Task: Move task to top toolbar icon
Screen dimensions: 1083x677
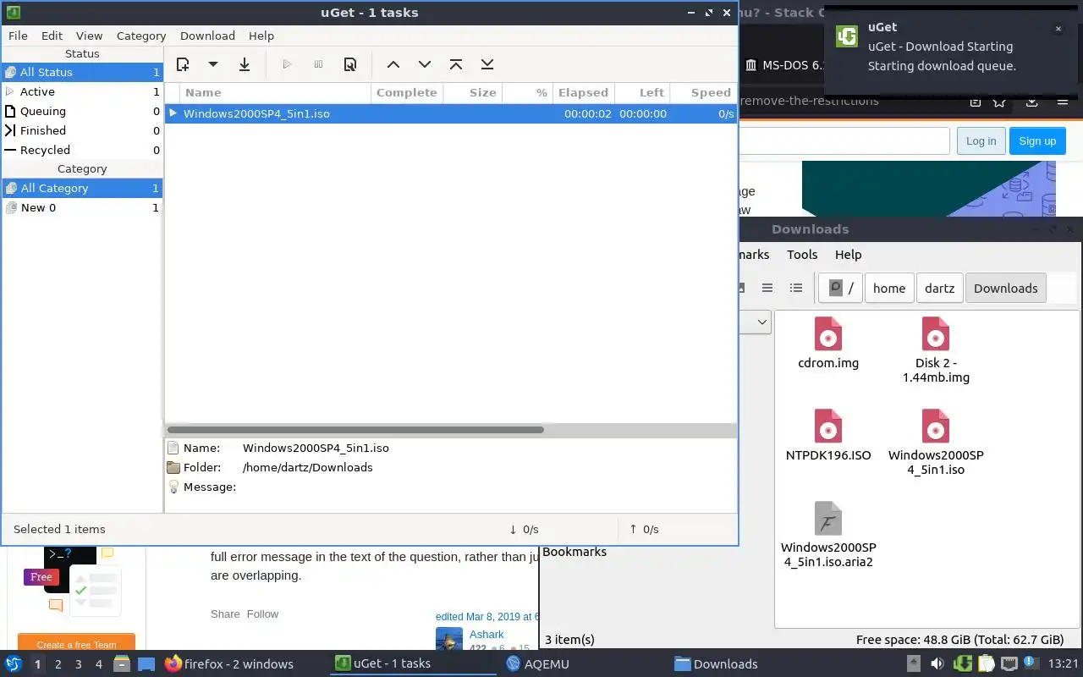Action: (456, 64)
